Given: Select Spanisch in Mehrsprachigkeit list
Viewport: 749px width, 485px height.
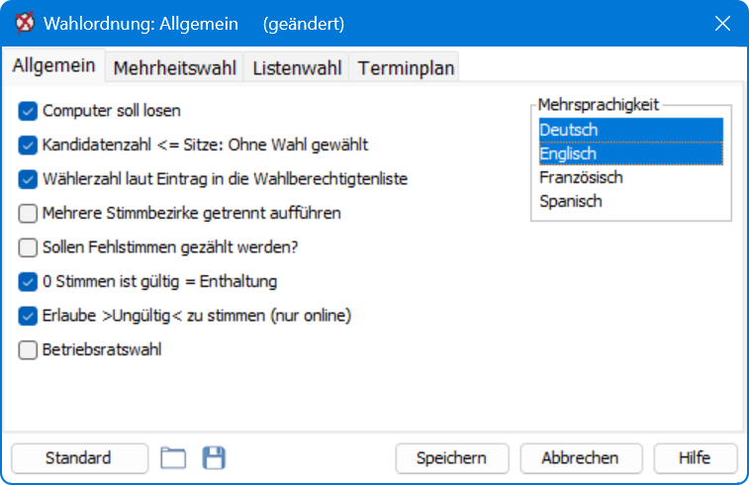Looking at the screenshot, I should click(630, 201).
